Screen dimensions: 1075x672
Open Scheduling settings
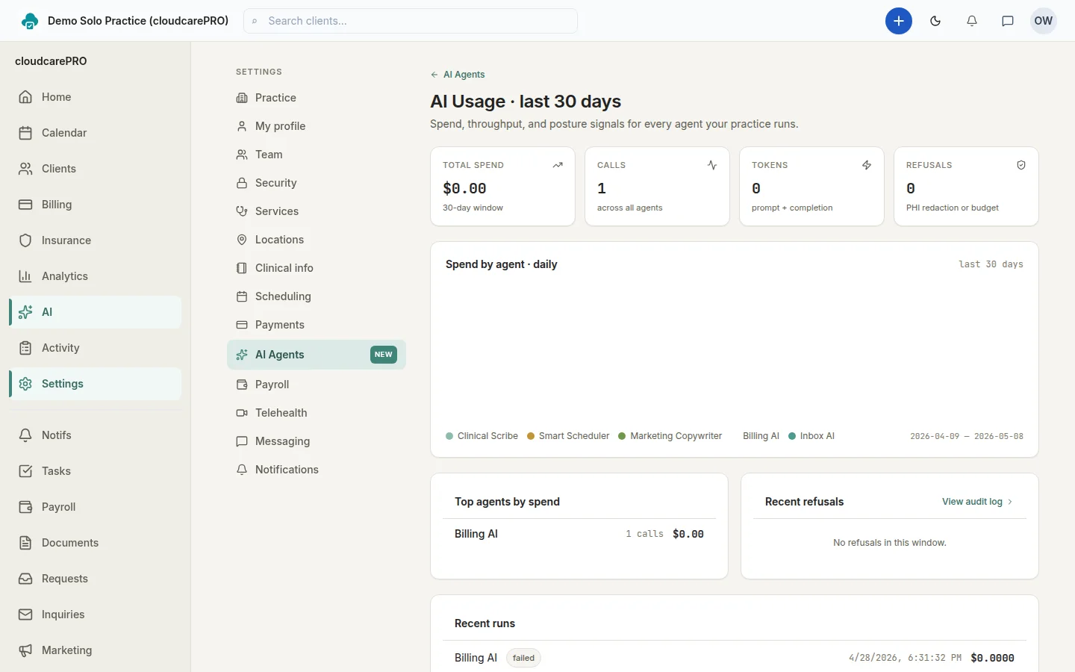pos(317,296)
